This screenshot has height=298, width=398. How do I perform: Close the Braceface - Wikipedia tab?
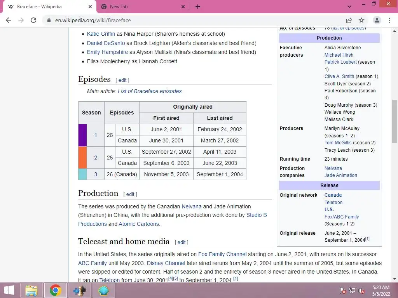[x=90, y=7]
